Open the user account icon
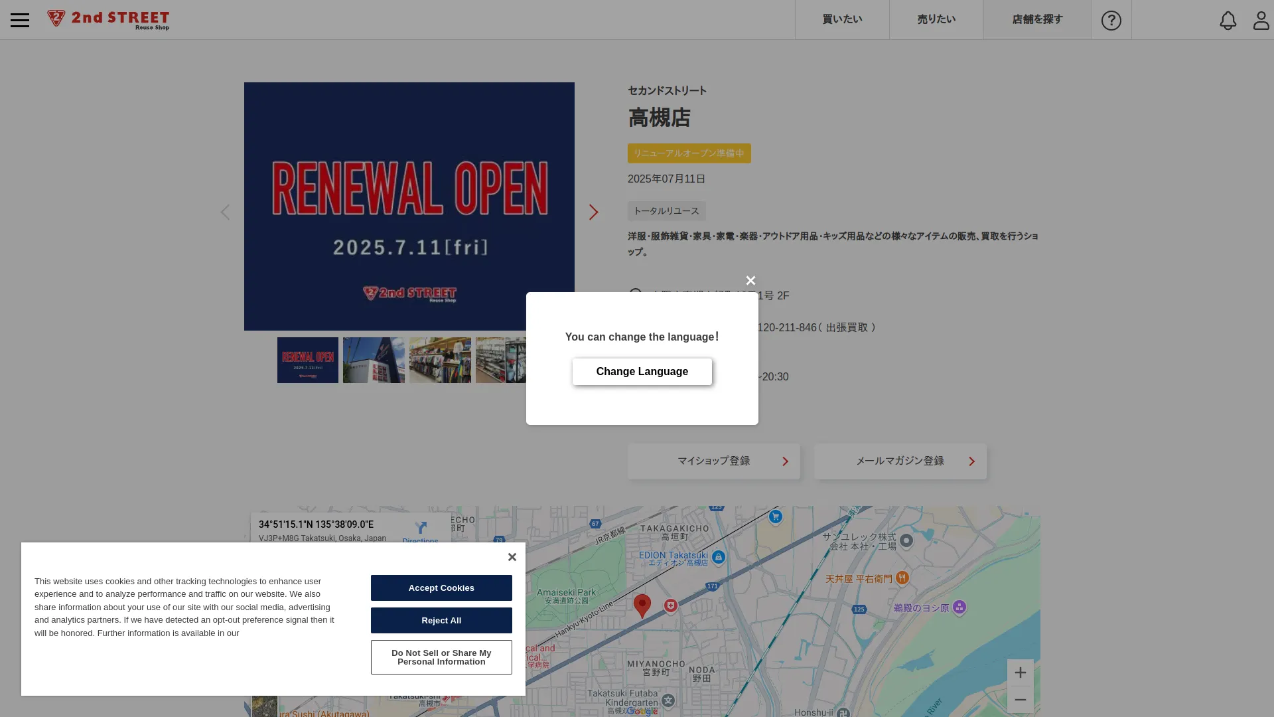 [x=1261, y=20]
